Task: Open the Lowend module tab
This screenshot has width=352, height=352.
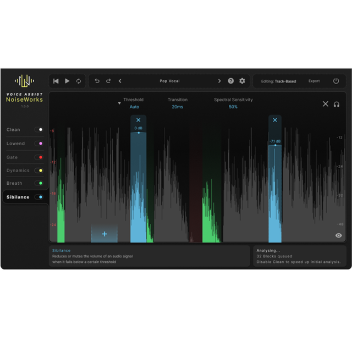Action: click(x=15, y=144)
